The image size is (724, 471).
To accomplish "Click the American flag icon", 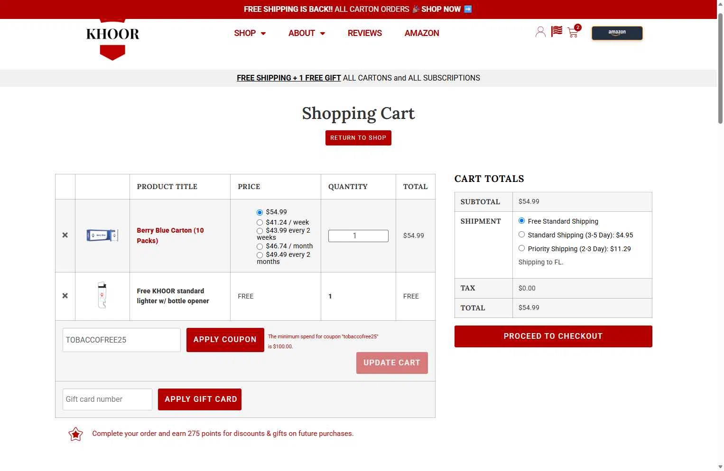I will pos(557,31).
